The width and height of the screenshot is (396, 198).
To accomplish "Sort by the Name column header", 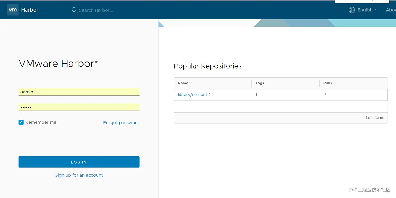I will click(183, 83).
